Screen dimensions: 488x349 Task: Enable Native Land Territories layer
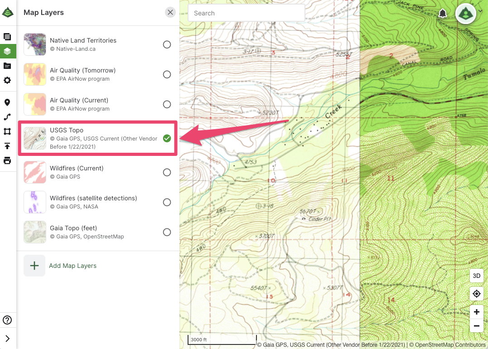167,44
